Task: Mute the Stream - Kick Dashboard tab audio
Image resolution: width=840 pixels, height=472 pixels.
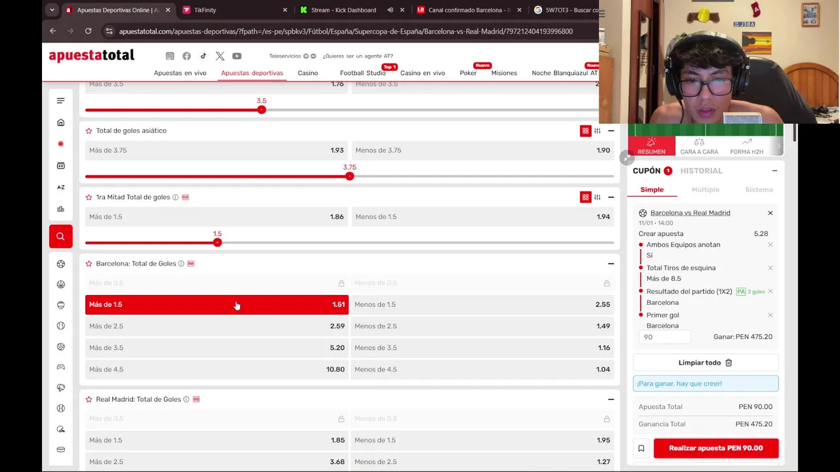Action: click(x=390, y=10)
